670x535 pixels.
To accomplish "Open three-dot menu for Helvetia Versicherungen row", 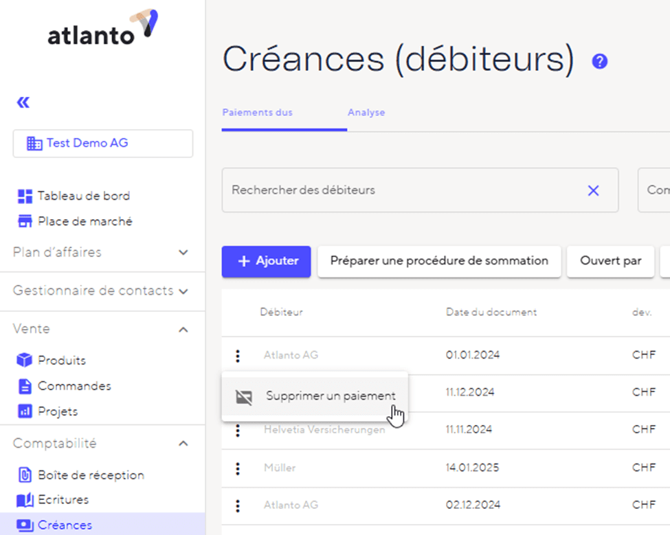I will click(x=238, y=431).
